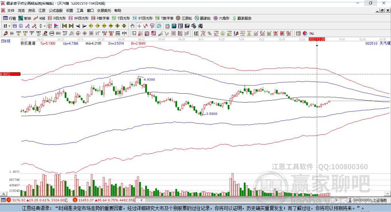Click the 极反通道 indicator label
Image resolution: width=391 pixels, height=212 pixels.
click(28, 44)
